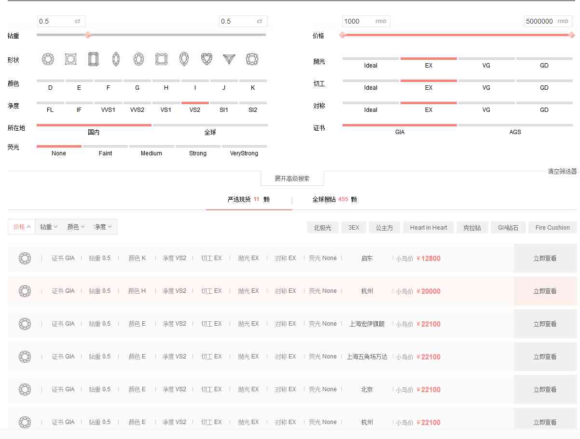Select the round brilliant diamond shape
The image size is (580, 439).
pos(47,59)
